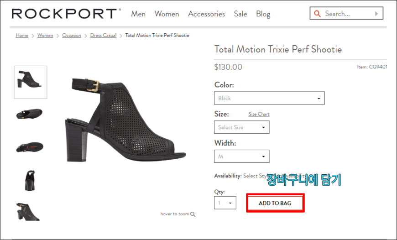The image size is (397, 240).
Task: Select the angled rear view thumbnail
Action: pyautogui.click(x=28, y=212)
